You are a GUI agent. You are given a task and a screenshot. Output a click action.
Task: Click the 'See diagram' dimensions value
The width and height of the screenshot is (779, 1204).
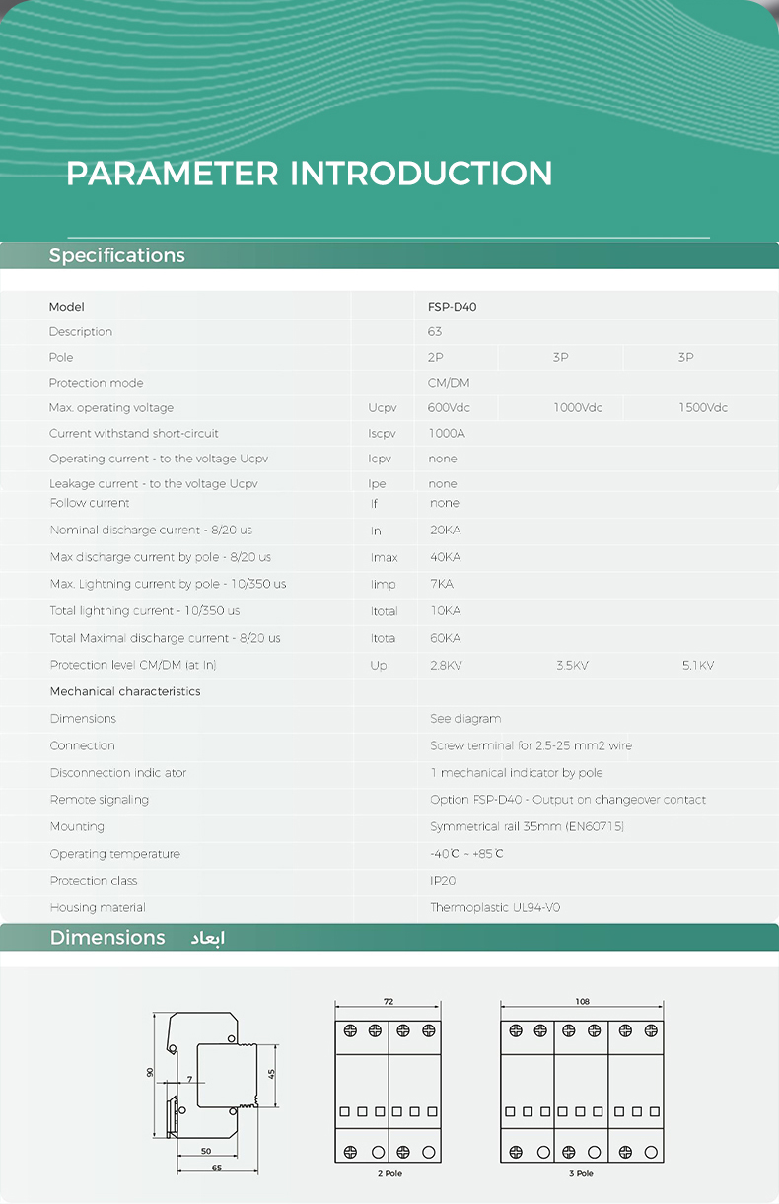point(465,719)
